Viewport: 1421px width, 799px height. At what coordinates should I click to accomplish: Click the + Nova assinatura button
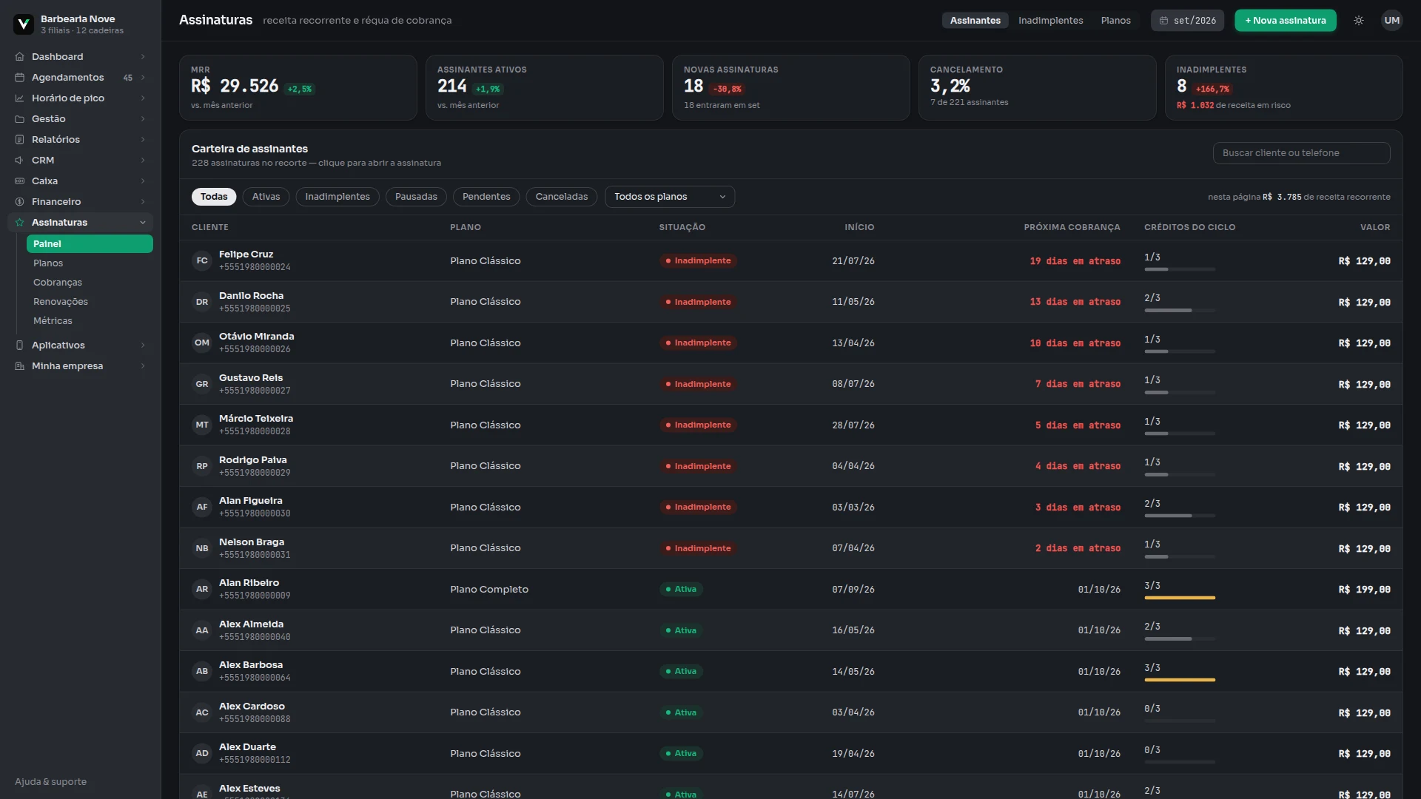[1286, 21]
